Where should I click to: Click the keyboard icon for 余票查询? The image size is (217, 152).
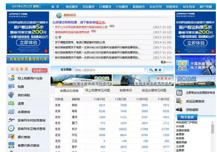(x=11, y=112)
